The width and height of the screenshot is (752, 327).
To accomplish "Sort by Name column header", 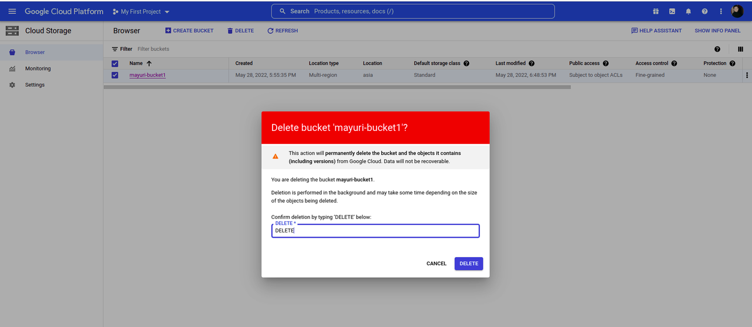I will [x=136, y=63].
